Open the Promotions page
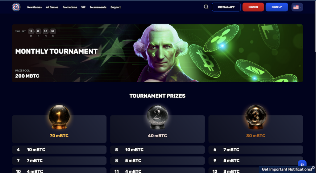Screen dimensions: 316x173 (x=70, y=7)
